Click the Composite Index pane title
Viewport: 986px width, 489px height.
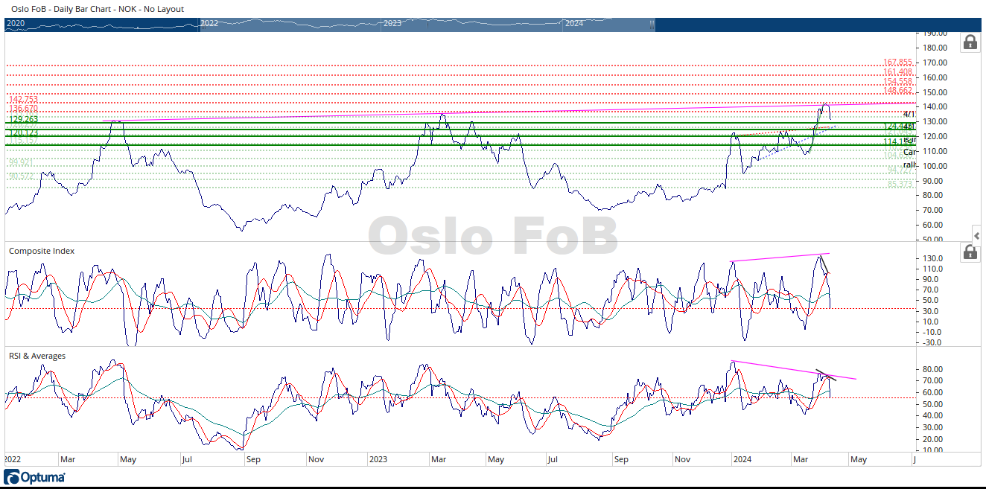coord(42,251)
